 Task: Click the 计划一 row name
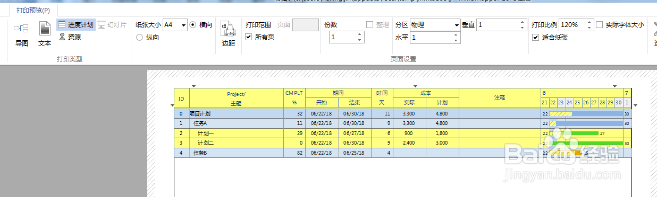206,133
